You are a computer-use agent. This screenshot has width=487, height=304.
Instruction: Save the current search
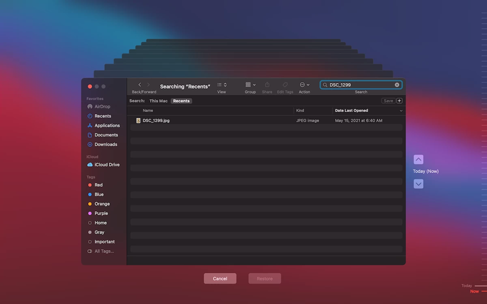point(388,101)
